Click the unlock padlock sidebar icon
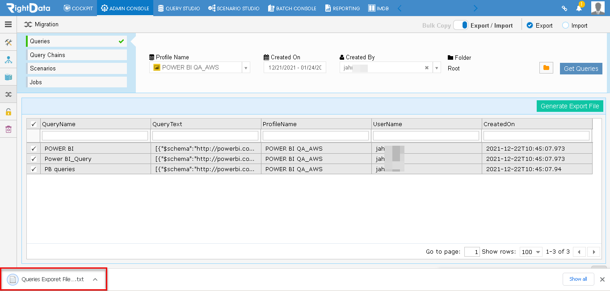 point(8,112)
